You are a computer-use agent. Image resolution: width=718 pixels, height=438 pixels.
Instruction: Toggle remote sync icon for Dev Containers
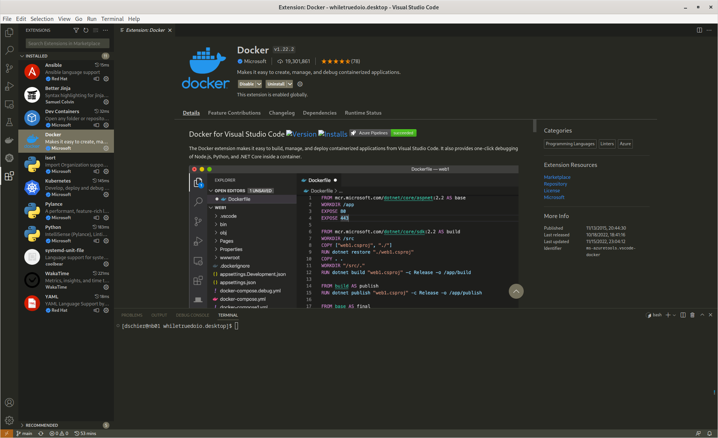[x=96, y=125]
